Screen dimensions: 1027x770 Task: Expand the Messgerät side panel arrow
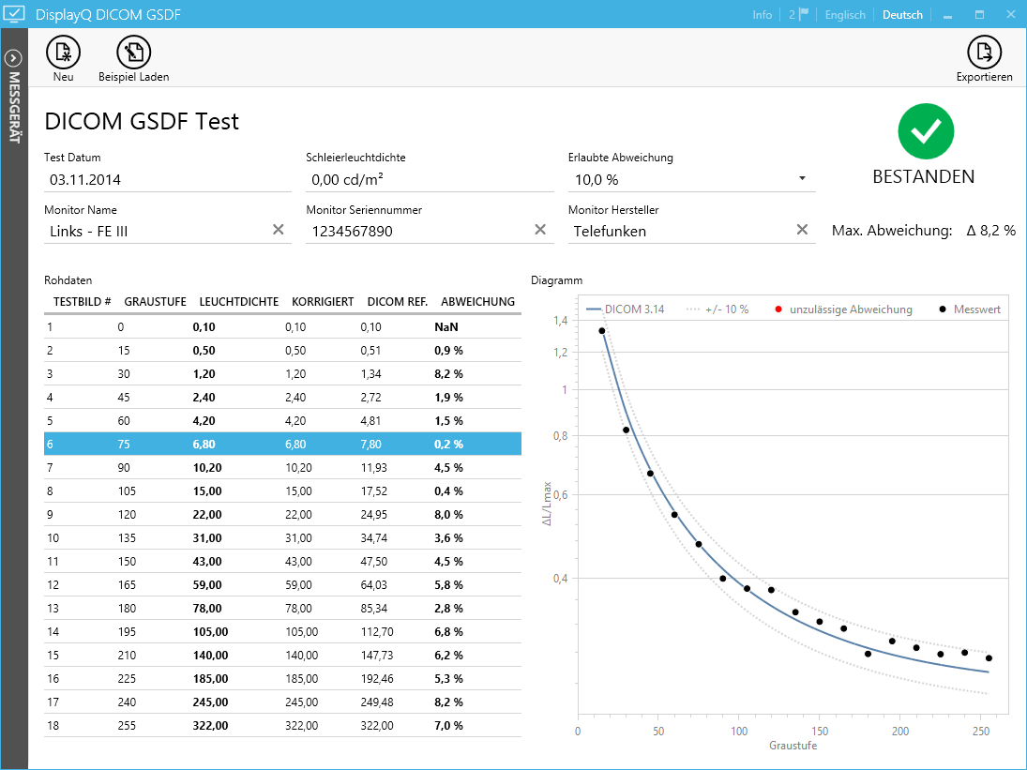coord(14,57)
